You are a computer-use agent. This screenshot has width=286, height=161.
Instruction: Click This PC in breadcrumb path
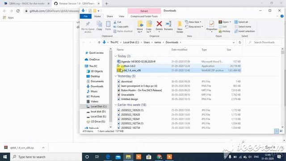114,42
